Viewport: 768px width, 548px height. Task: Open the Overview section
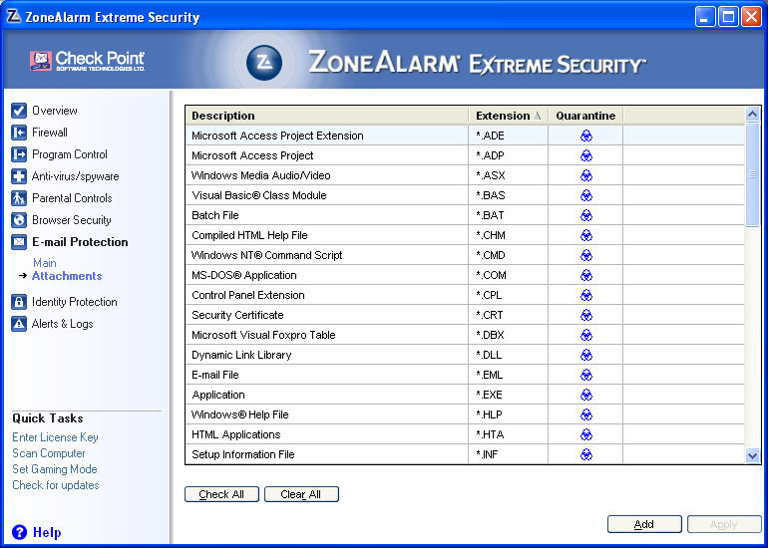(55, 111)
